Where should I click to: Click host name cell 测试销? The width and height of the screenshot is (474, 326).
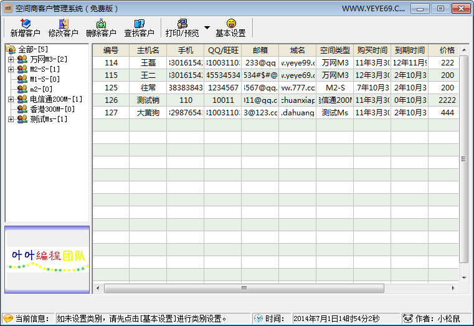(148, 100)
